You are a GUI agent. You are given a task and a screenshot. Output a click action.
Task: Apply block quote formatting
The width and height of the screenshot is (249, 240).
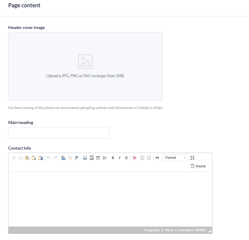(157, 158)
